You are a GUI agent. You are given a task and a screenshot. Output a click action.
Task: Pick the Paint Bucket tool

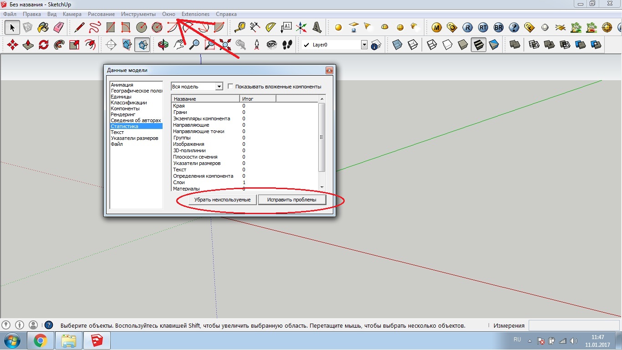(43, 27)
